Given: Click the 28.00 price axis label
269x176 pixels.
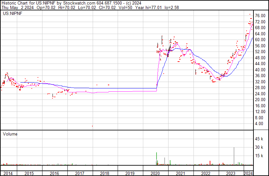Looking at the screenshot, I should pos(260,88).
